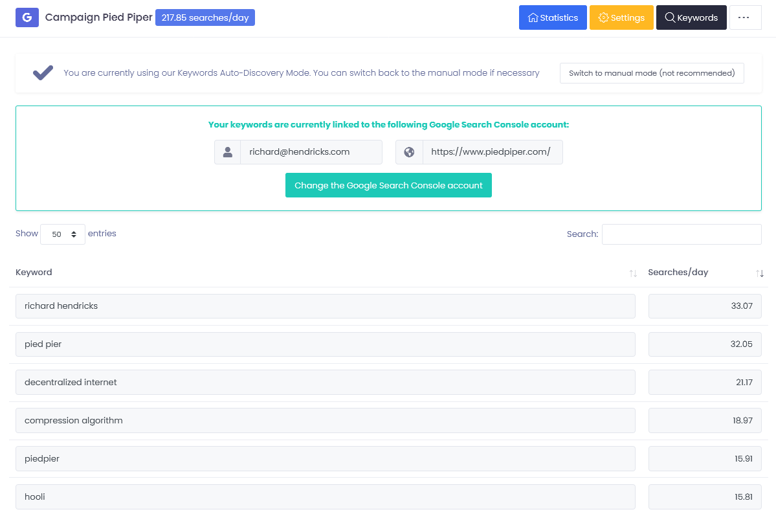
Task: Click the Google G campaign logo icon
Action: point(27,17)
